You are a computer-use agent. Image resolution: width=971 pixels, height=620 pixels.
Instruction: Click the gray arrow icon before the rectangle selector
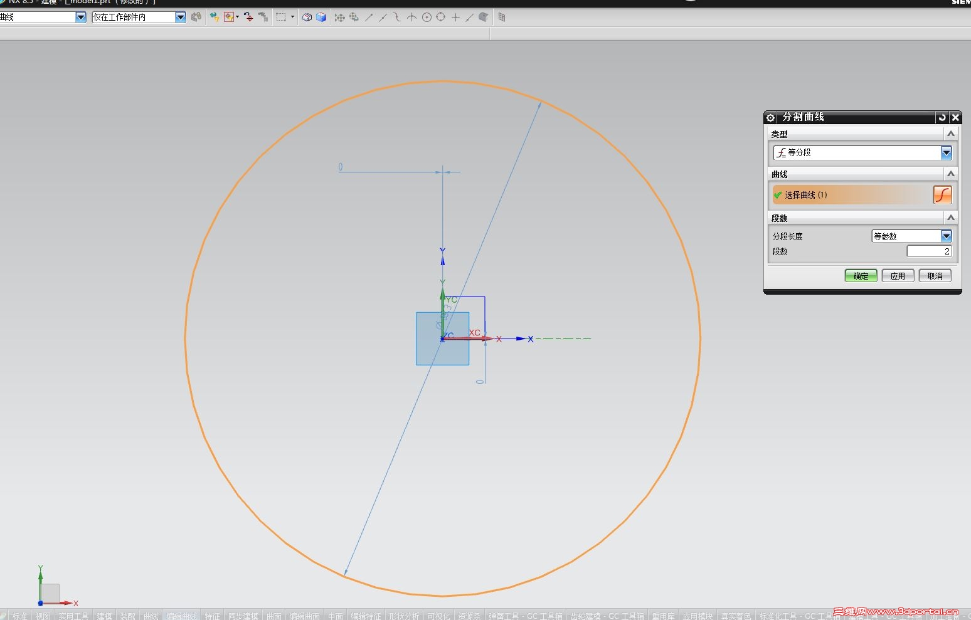pyautogui.click(x=263, y=18)
